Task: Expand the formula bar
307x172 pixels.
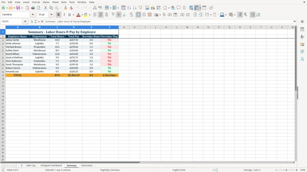Action: pos(295,21)
